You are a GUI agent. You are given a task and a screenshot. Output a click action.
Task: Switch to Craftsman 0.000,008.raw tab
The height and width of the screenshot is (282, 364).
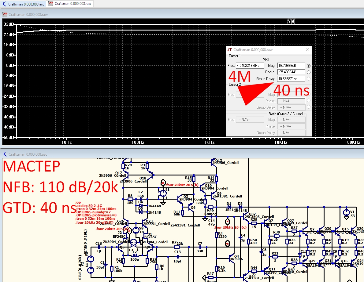tap(70, 4)
